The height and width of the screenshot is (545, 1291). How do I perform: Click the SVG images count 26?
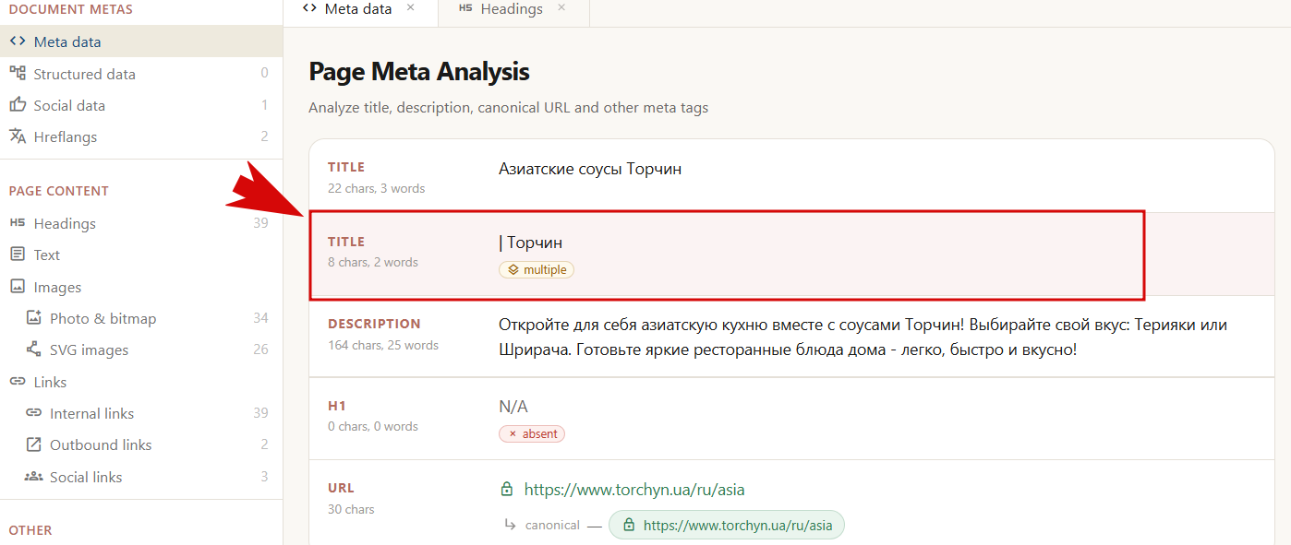(x=260, y=350)
